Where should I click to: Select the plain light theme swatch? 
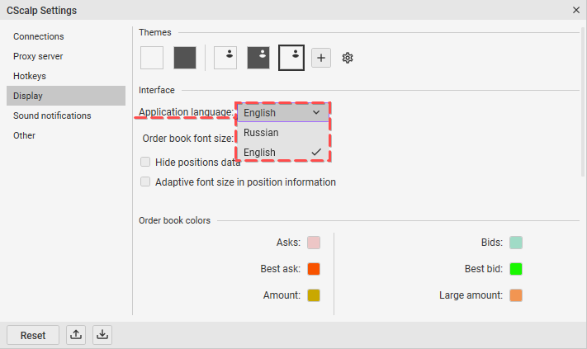[152, 58]
